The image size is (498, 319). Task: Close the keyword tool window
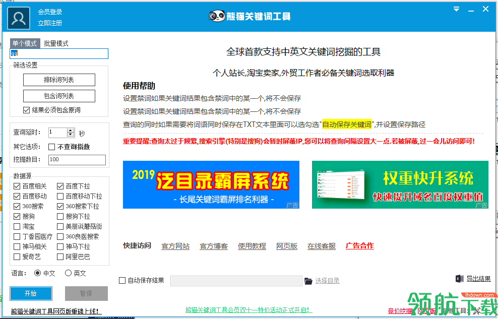[485, 9]
